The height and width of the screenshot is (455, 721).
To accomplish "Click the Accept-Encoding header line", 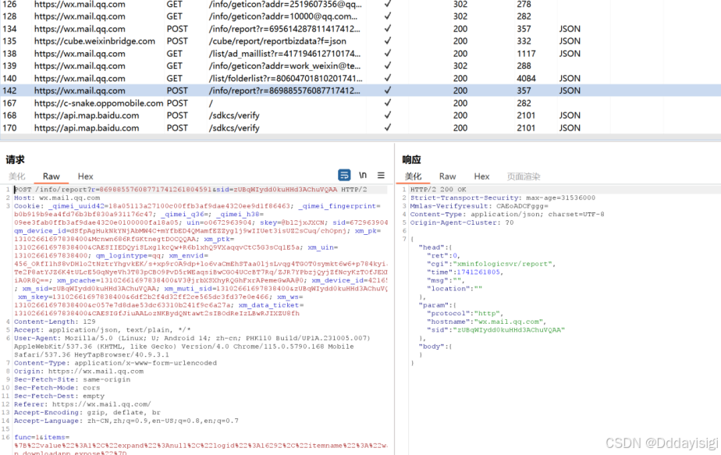I will pyautogui.click(x=87, y=413).
